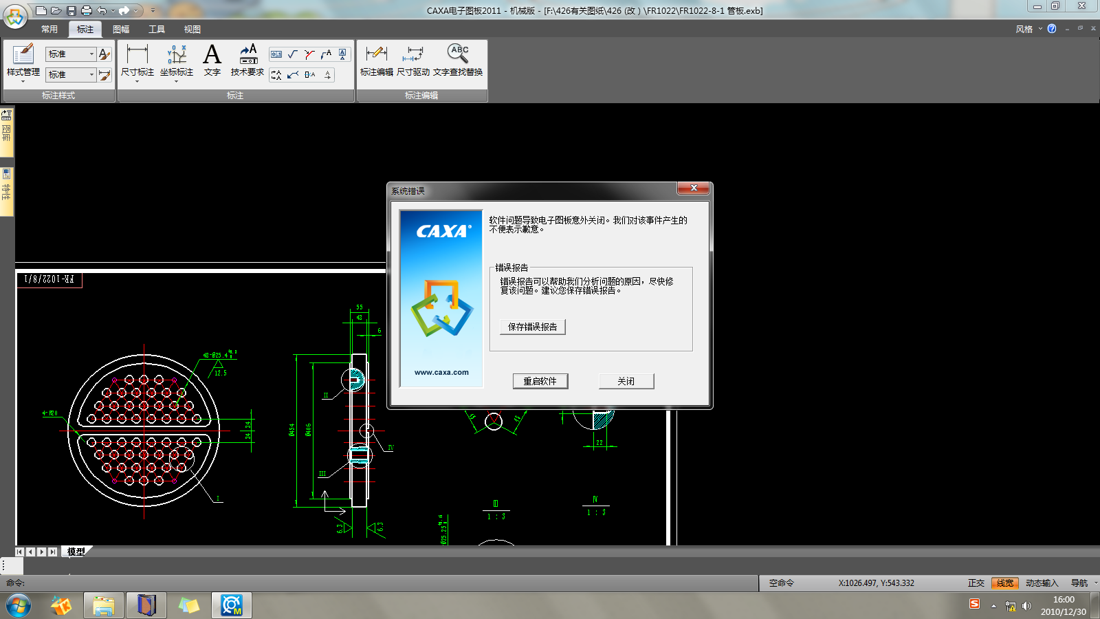The image size is (1100, 619).
Task: Customize the quick access toolbar dropdown
Action: coord(153,10)
